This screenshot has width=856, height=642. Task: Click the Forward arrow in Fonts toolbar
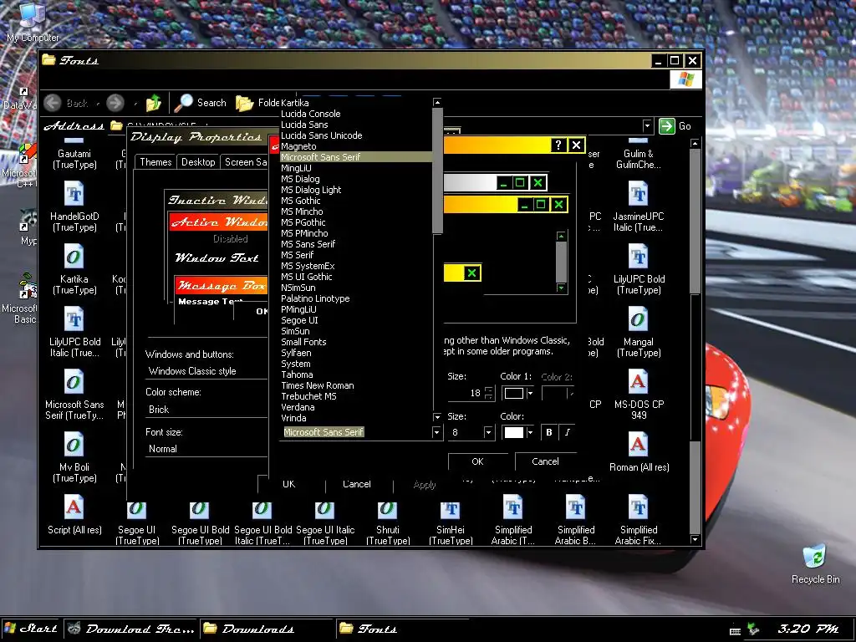click(x=115, y=103)
